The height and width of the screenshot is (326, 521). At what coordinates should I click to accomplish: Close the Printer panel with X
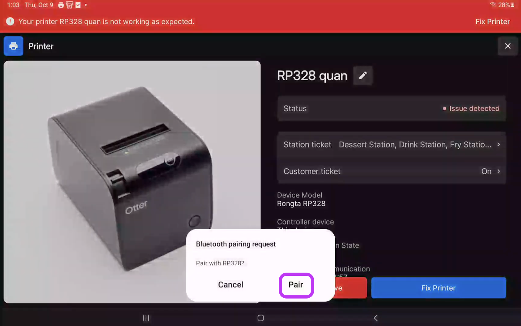[507, 46]
